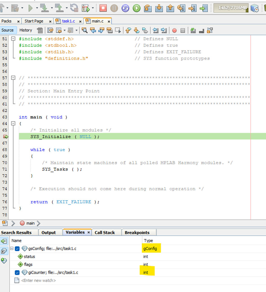Click the Set PC at Cursor icon
This screenshot has height=292, width=266.
pyautogui.click(x=192, y=8)
